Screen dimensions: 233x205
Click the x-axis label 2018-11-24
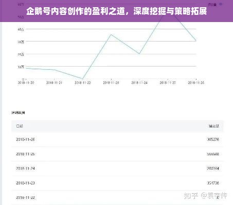139,83
